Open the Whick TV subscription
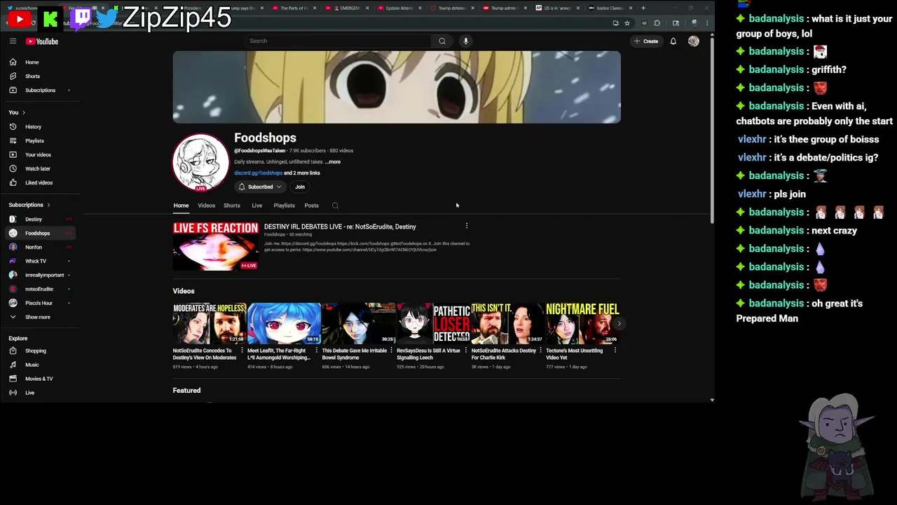The height and width of the screenshot is (505, 897). coord(41,262)
